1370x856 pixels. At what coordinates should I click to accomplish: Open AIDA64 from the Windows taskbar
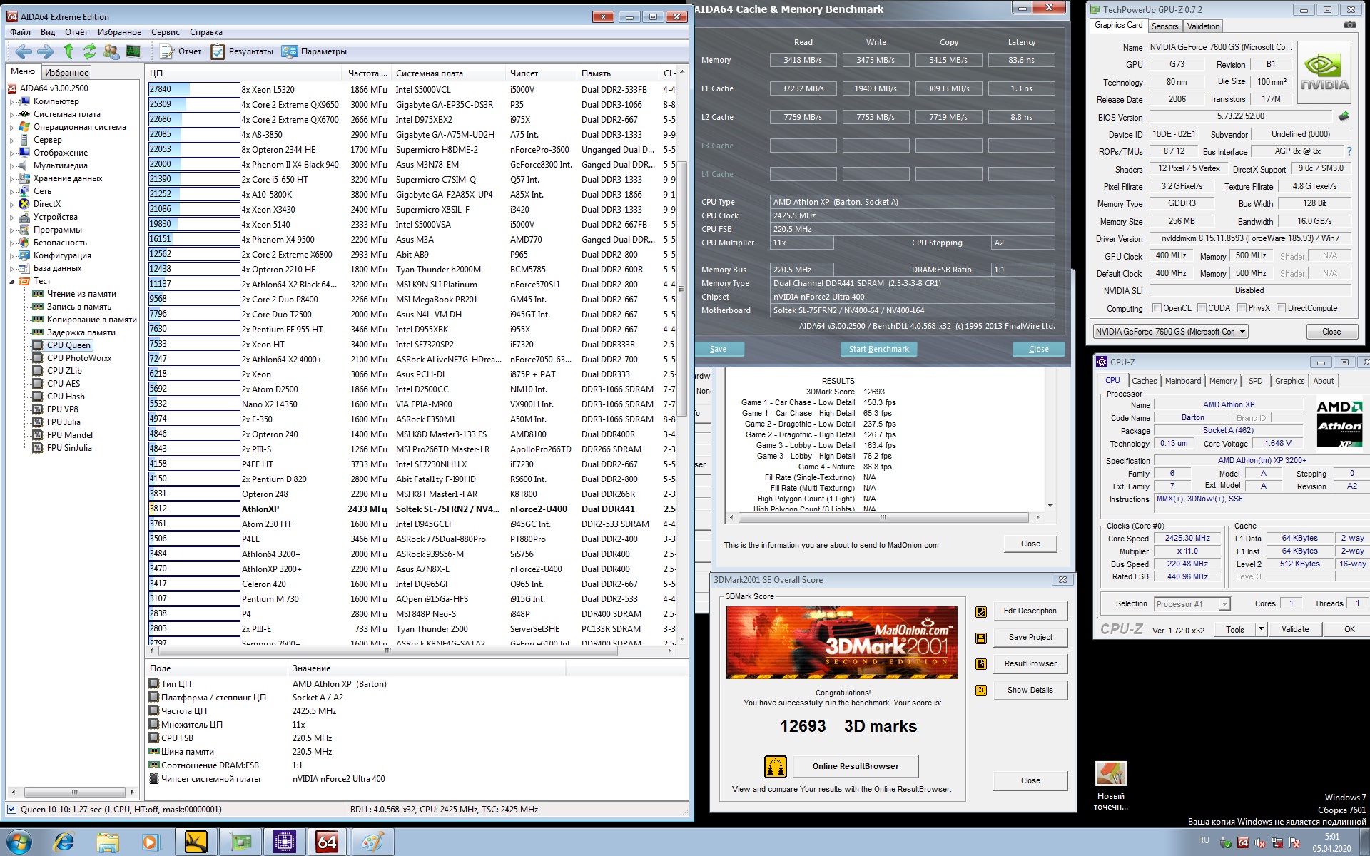[x=327, y=842]
